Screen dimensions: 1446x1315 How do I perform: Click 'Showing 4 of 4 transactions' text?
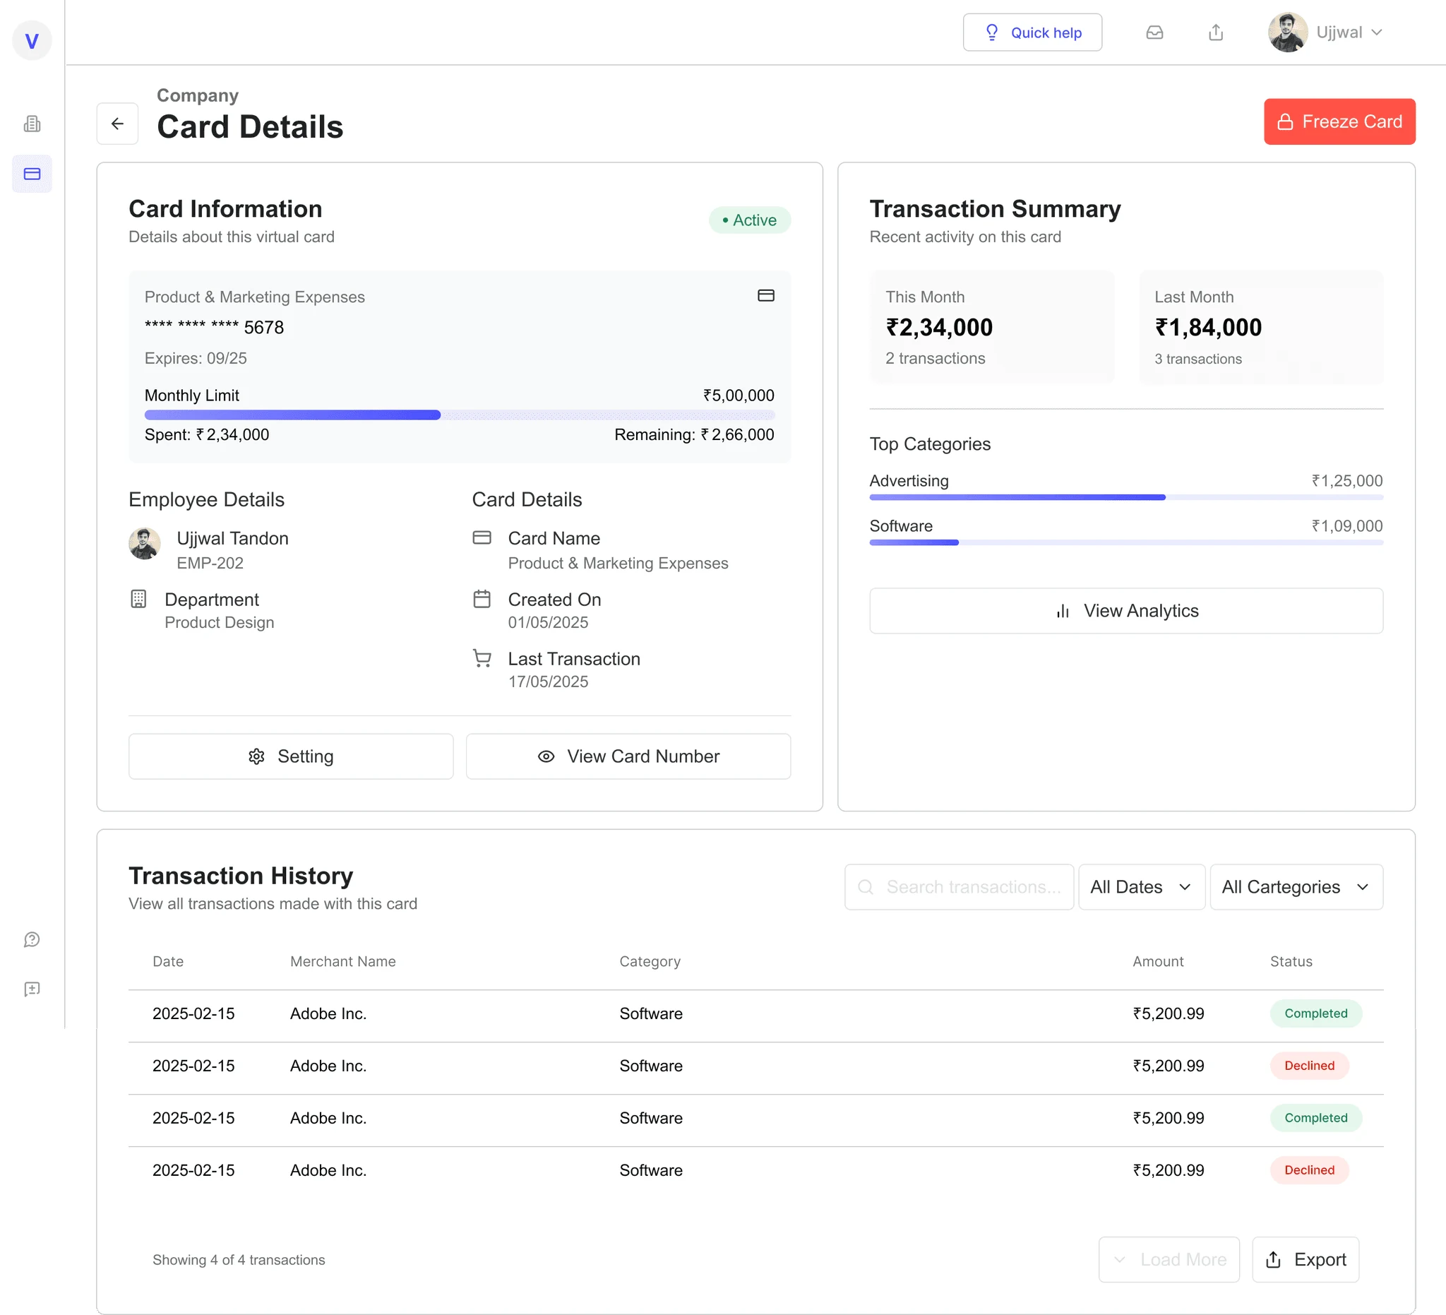(x=239, y=1260)
